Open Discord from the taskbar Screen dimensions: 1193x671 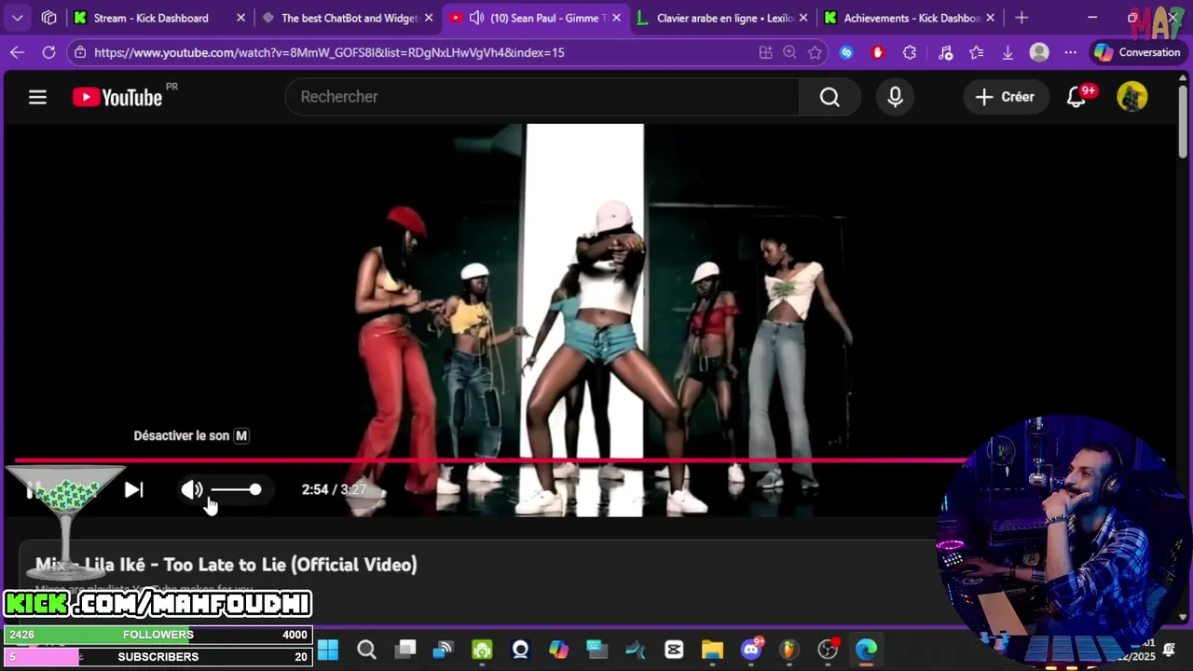[751, 650]
